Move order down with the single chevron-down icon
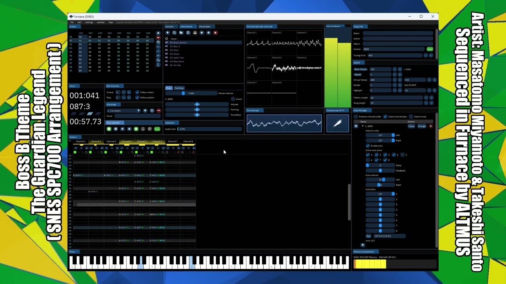506x284 pixels. [x=158, y=51]
